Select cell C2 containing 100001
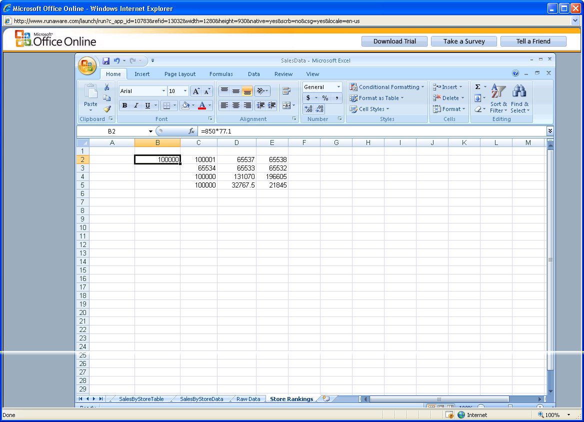Screen dimensions: 584x422 [199, 159]
